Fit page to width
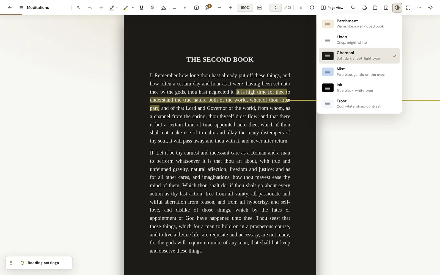Screen dimensions: 440x275 tap(259, 8)
